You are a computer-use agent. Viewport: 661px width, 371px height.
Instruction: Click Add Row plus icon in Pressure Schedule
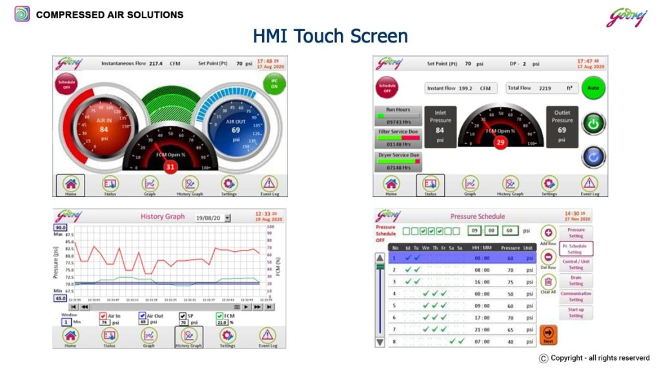tap(548, 233)
